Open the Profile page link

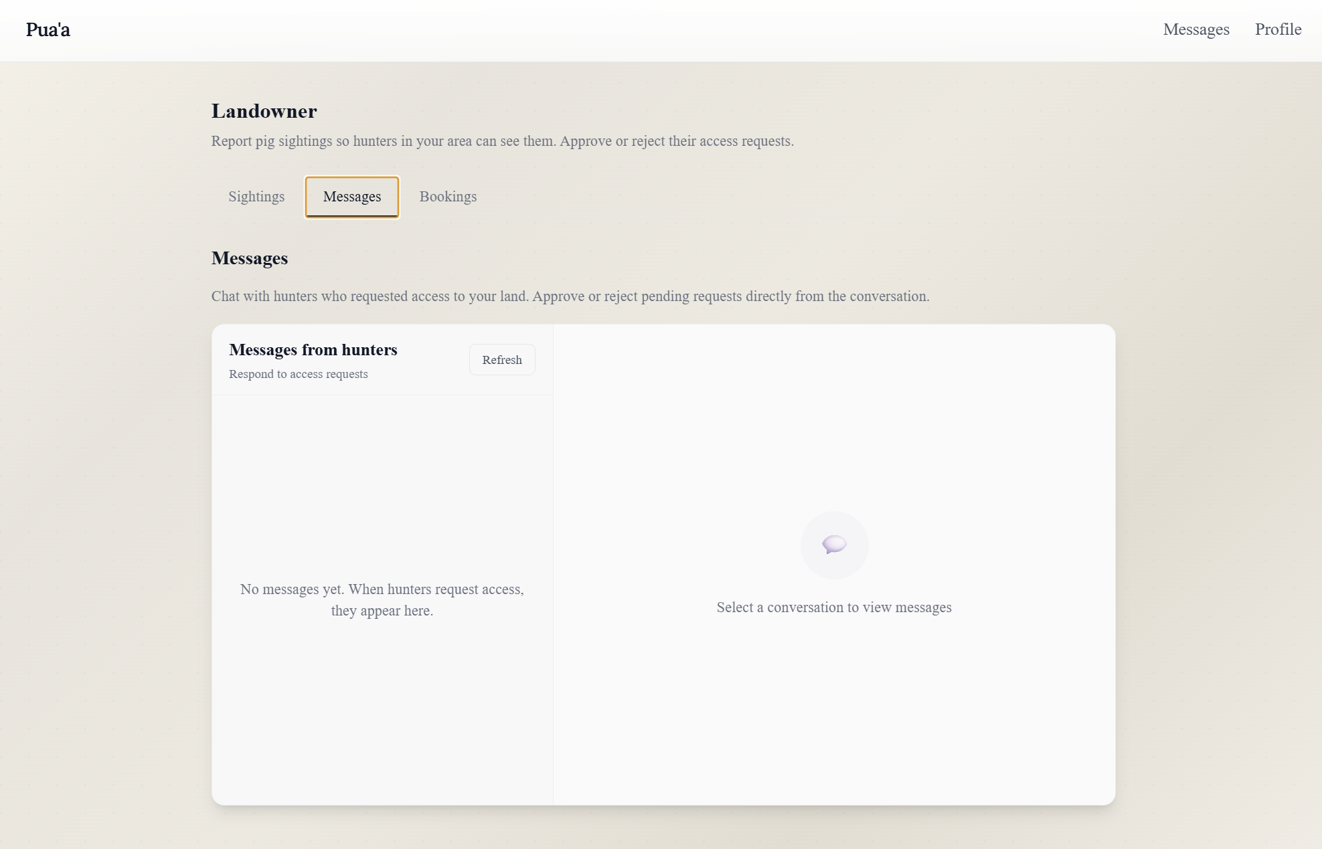click(x=1277, y=29)
